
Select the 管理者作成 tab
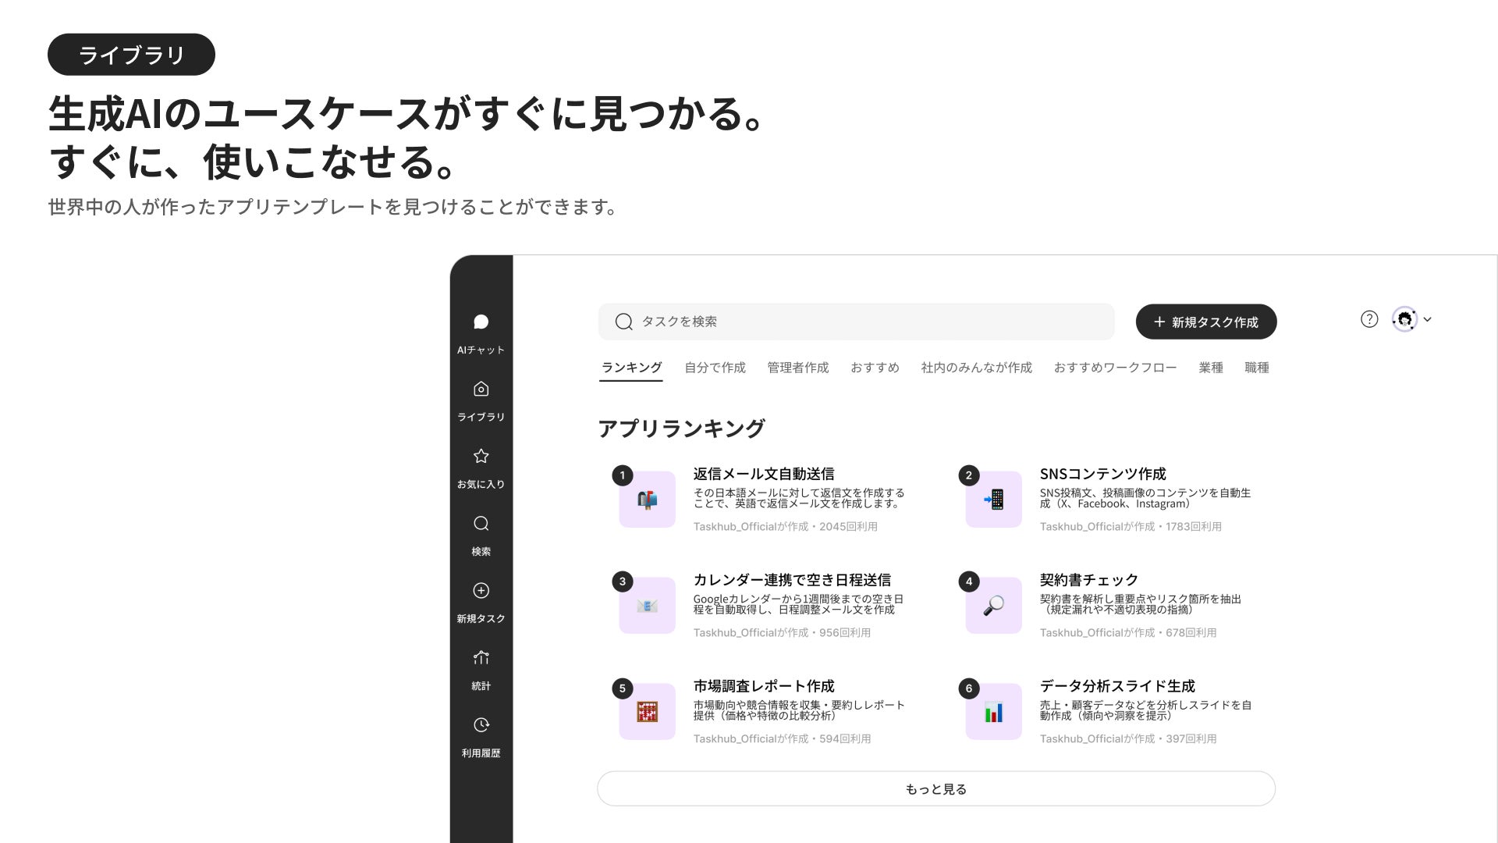pyautogui.click(x=797, y=368)
